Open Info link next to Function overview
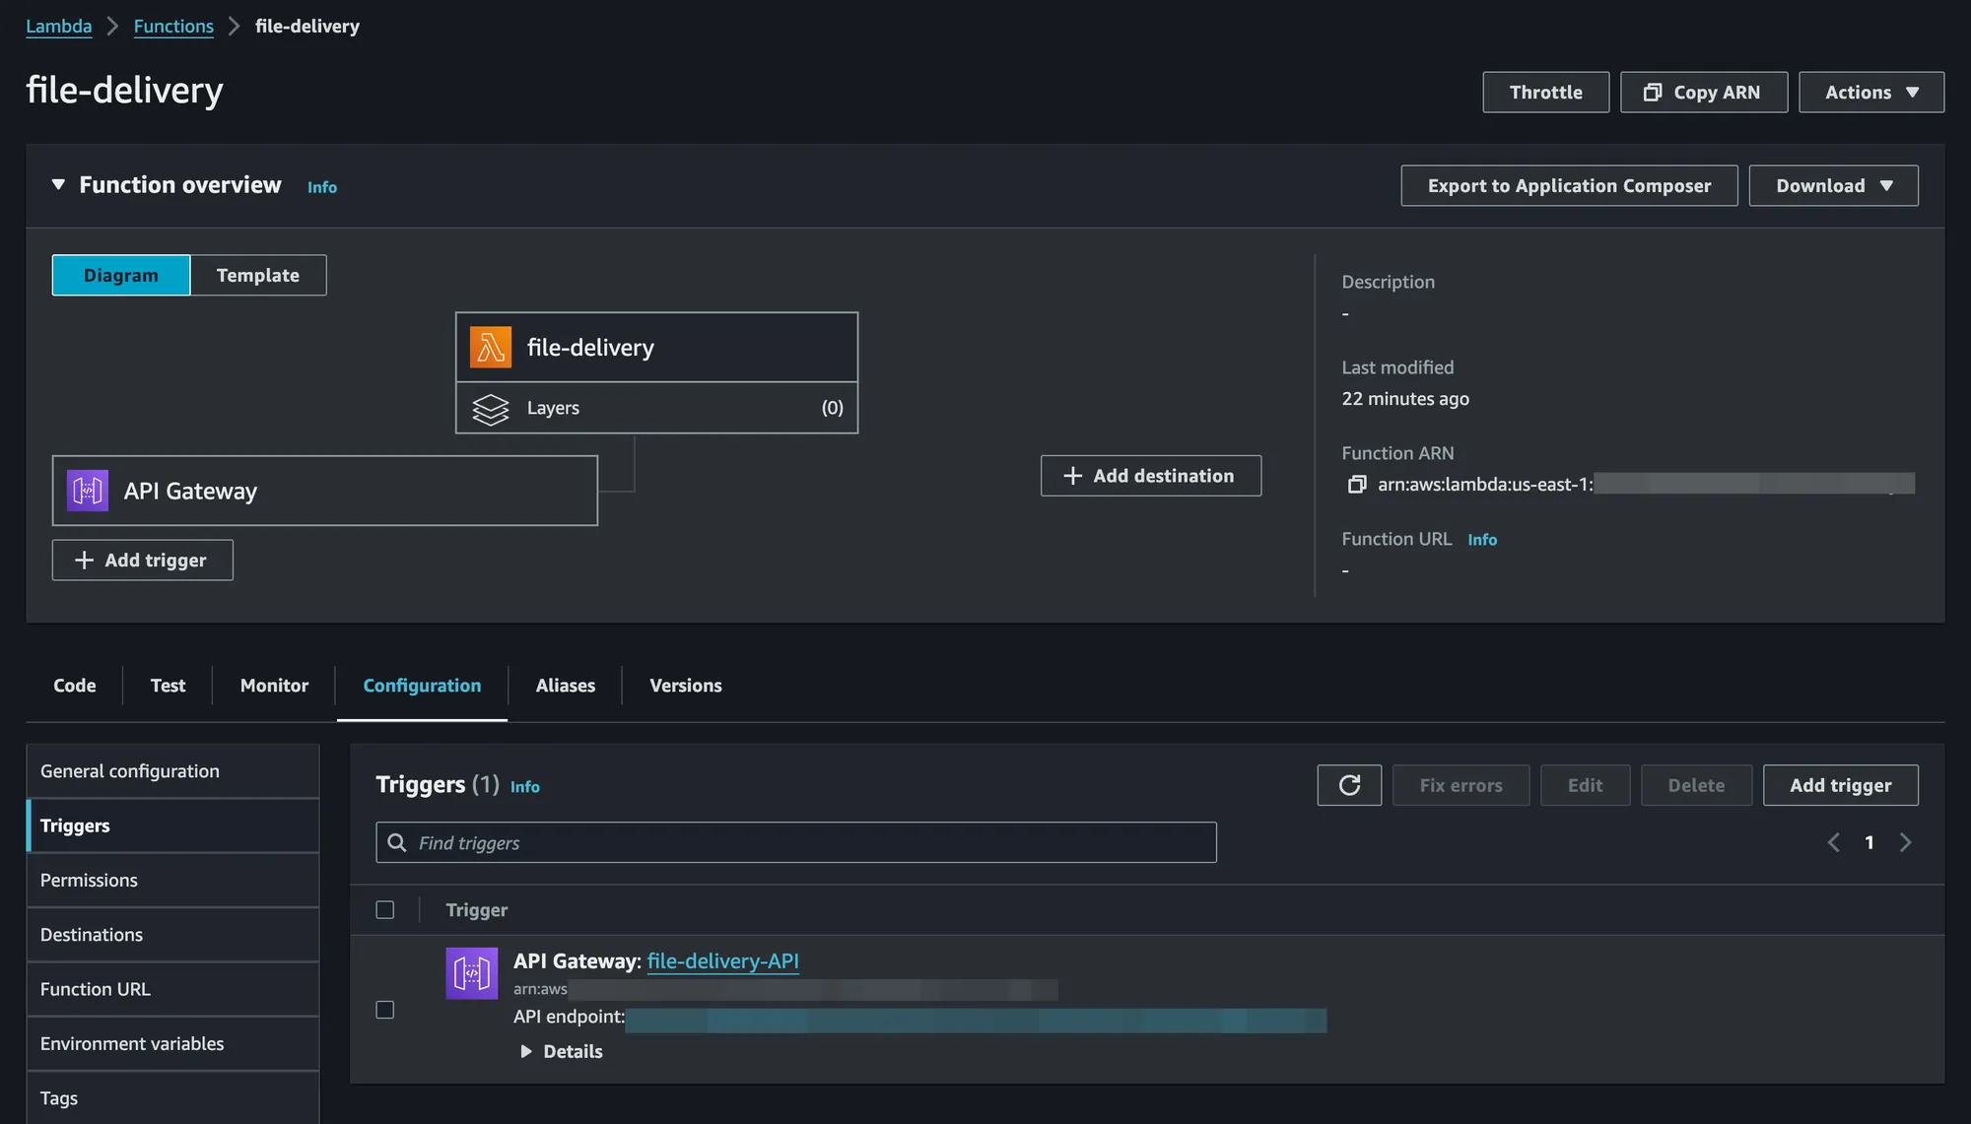 [x=322, y=187]
